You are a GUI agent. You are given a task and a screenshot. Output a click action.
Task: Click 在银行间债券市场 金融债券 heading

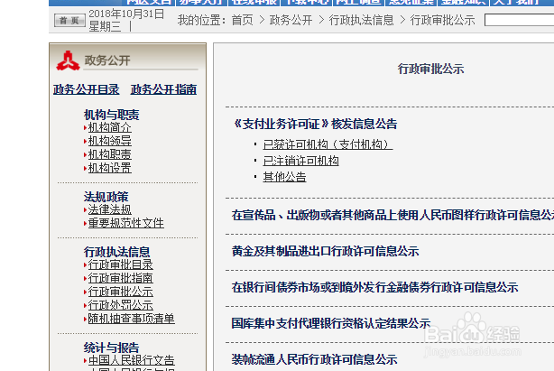click(374, 287)
